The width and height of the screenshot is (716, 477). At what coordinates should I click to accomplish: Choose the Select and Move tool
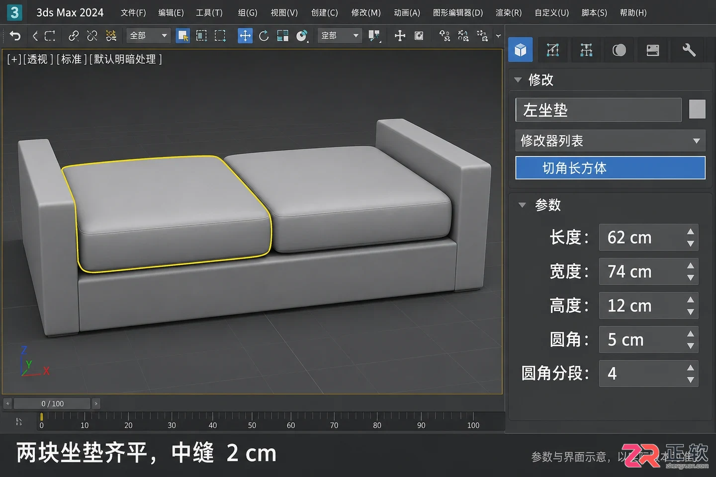tap(245, 36)
